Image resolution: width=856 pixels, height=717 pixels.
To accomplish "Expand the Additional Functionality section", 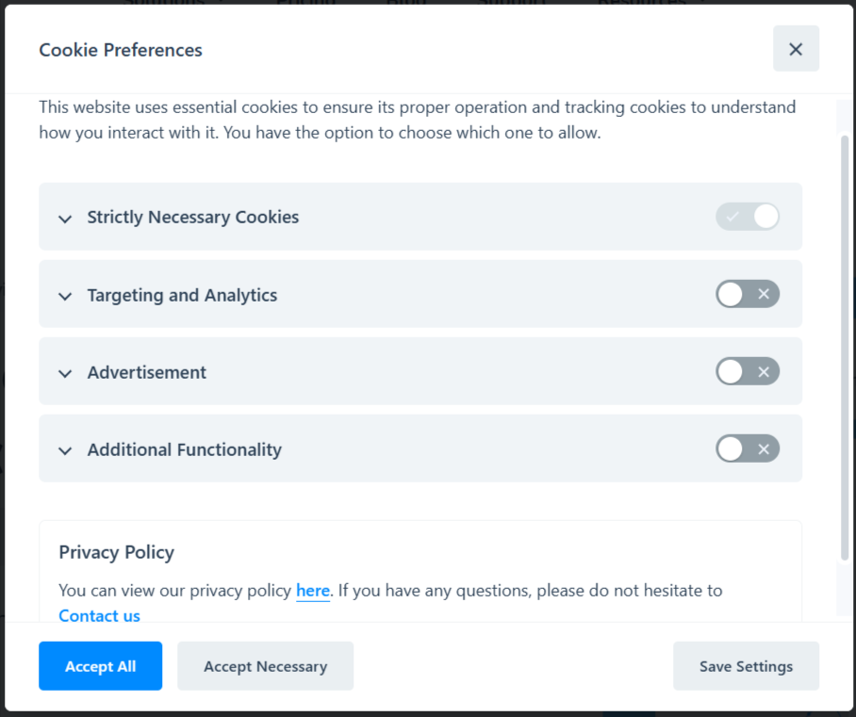I will 65,449.
